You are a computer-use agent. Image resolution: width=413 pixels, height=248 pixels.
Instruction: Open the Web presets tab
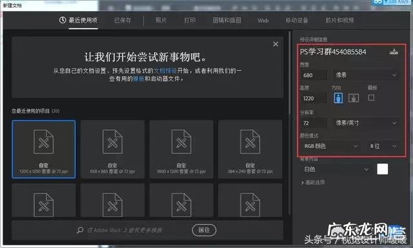click(263, 21)
